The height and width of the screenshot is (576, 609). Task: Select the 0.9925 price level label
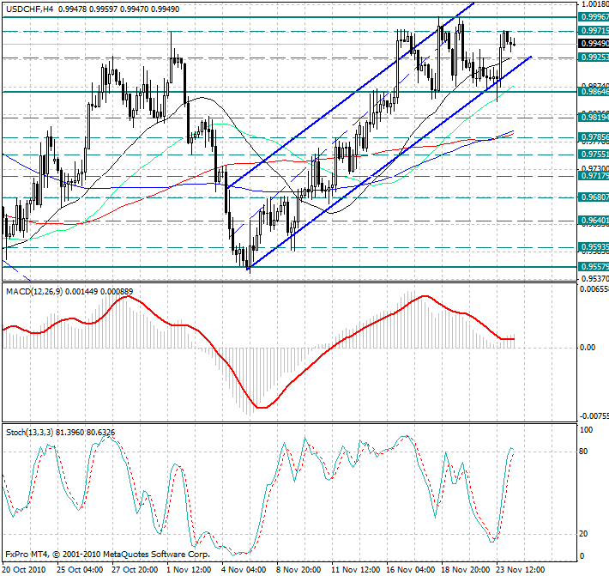click(x=593, y=58)
